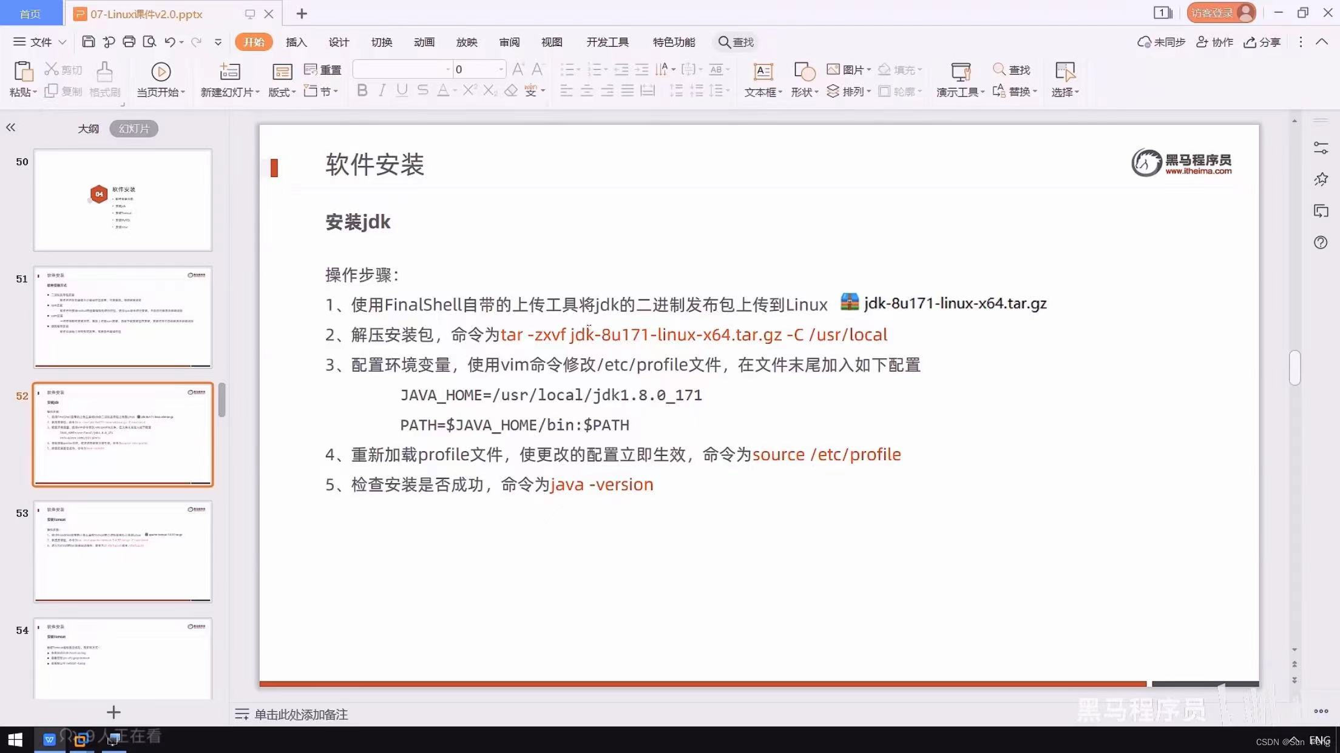This screenshot has height=753, width=1340.
Task: Click the Clear Formatting eraser icon
Action: coord(511,90)
